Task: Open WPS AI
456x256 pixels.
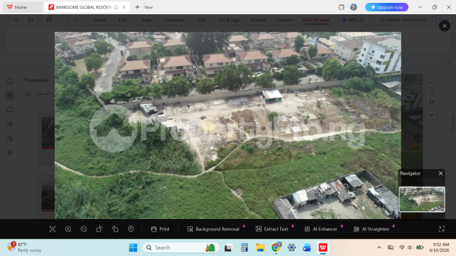Action: [352, 20]
